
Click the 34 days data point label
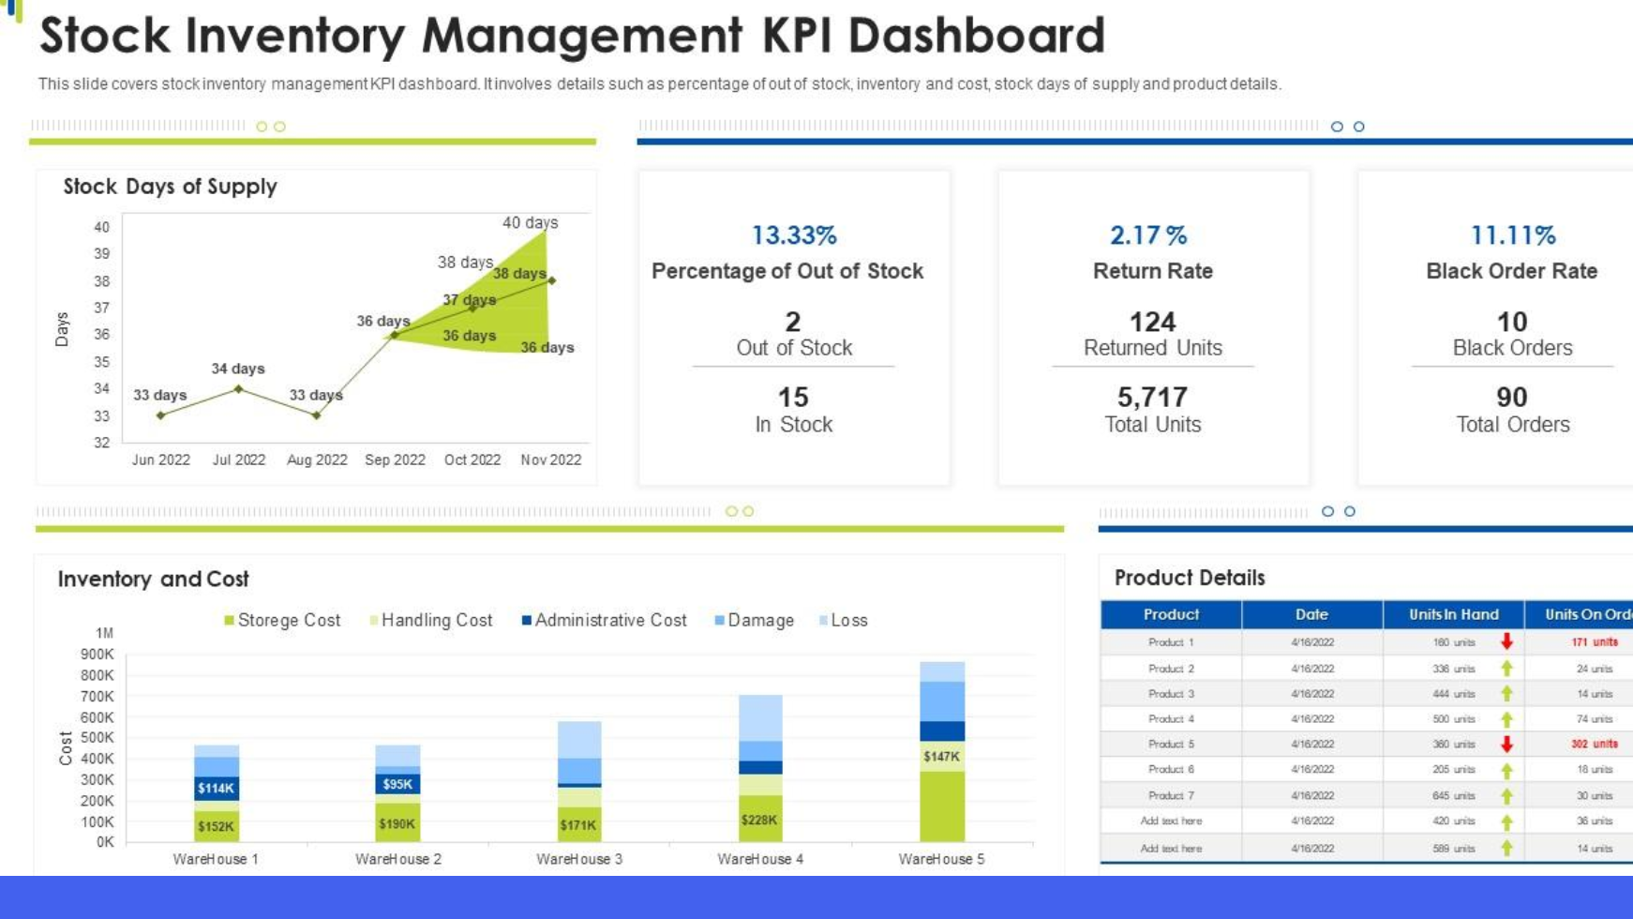(237, 369)
